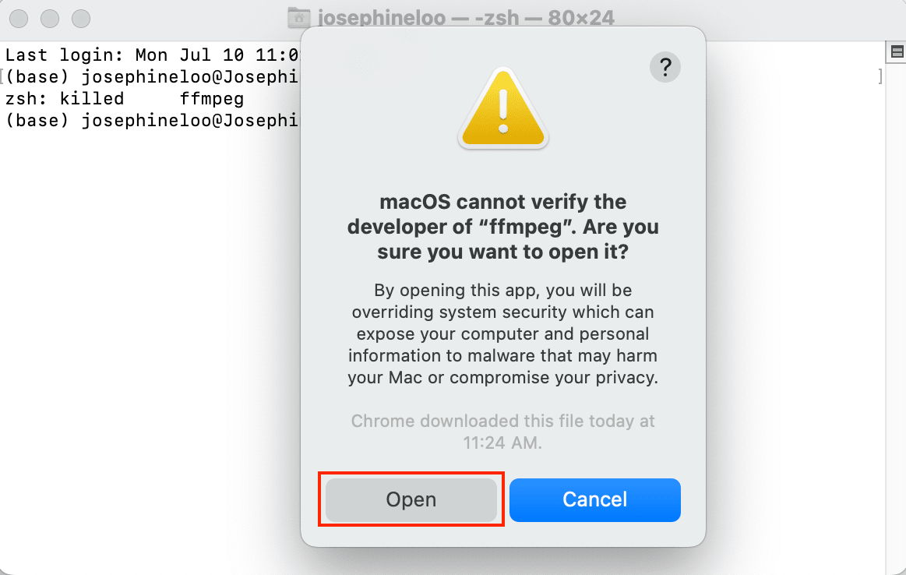
Task: Click the Chrome download timestamp text
Action: pyautogui.click(x=502, y=432)
